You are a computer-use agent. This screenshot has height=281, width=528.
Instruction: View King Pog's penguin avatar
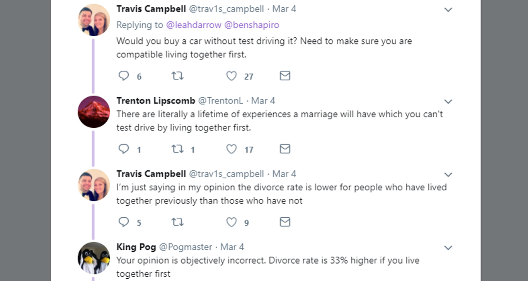pos(94,258)
